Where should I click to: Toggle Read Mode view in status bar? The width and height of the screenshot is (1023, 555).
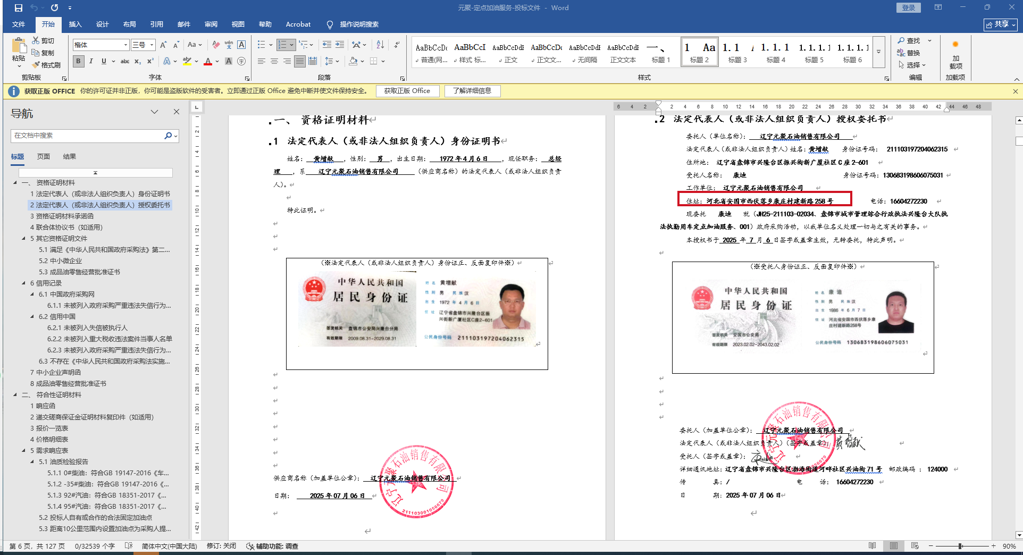pos(873,546)
